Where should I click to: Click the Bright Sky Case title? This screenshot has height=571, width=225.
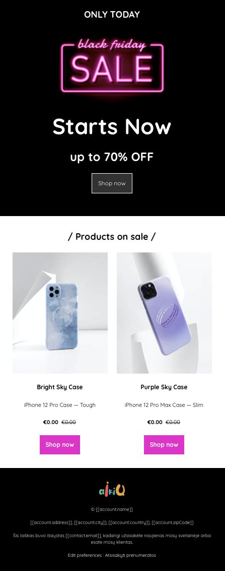pos(60,387)
